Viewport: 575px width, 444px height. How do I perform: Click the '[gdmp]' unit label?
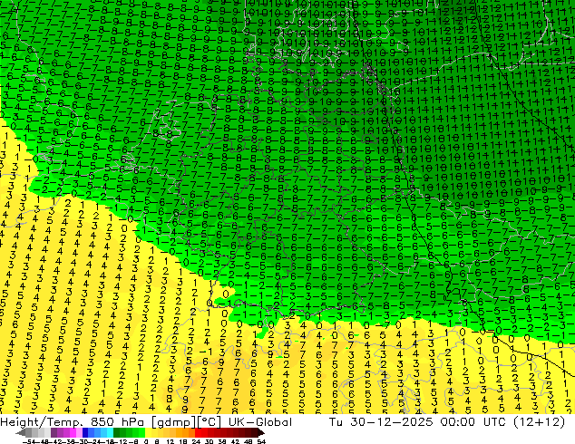point(176,422)
